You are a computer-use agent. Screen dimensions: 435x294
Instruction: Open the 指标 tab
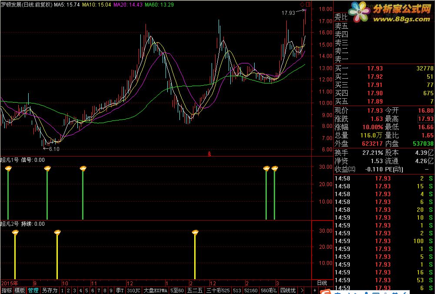[x=7, y=291]
